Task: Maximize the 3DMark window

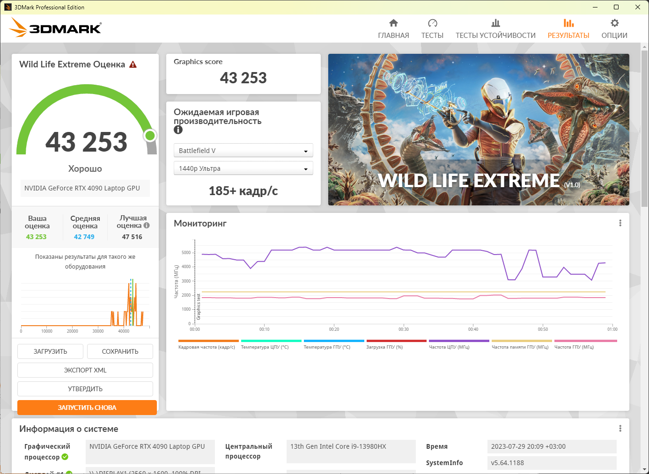Action: pyautogui.click(x=616, y=7)
